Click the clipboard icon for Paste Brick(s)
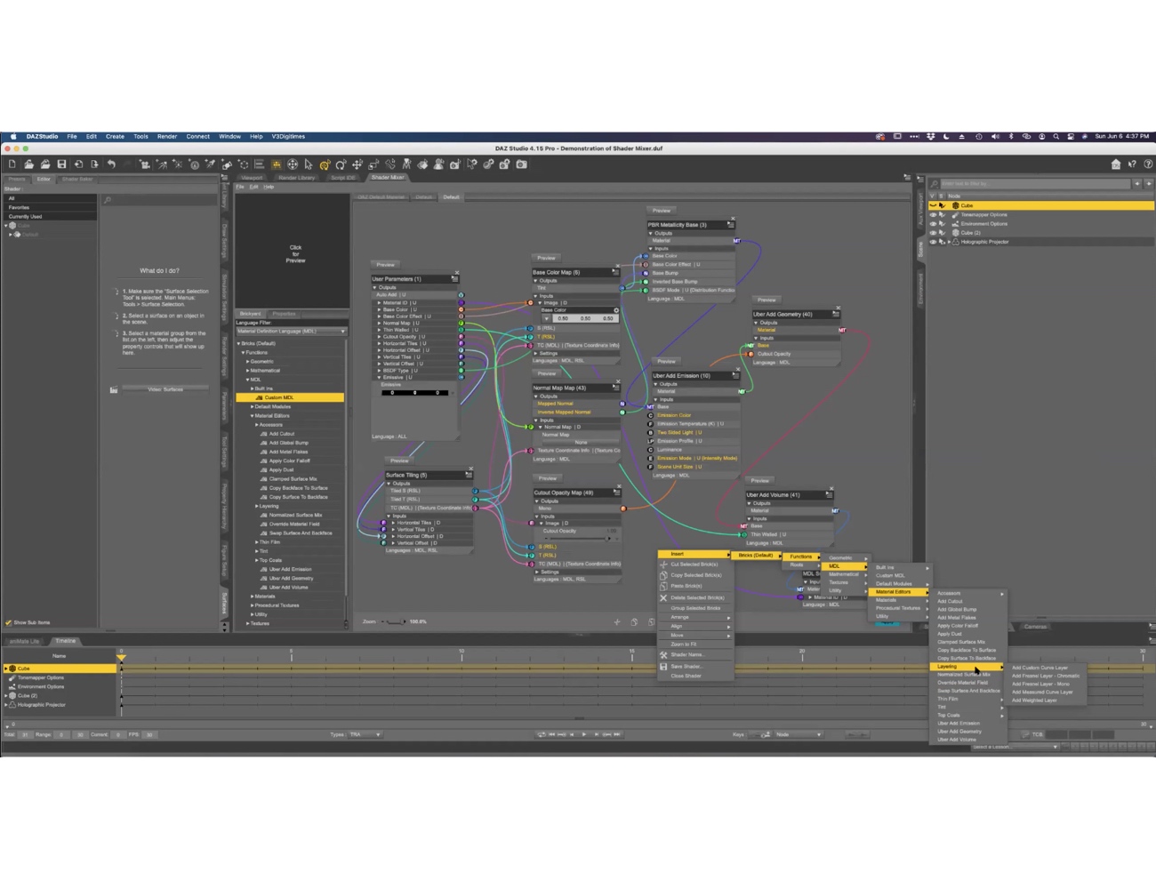The width and height of the screenshot is (1156, 889). pyautogui.click(x=663, y=586)
